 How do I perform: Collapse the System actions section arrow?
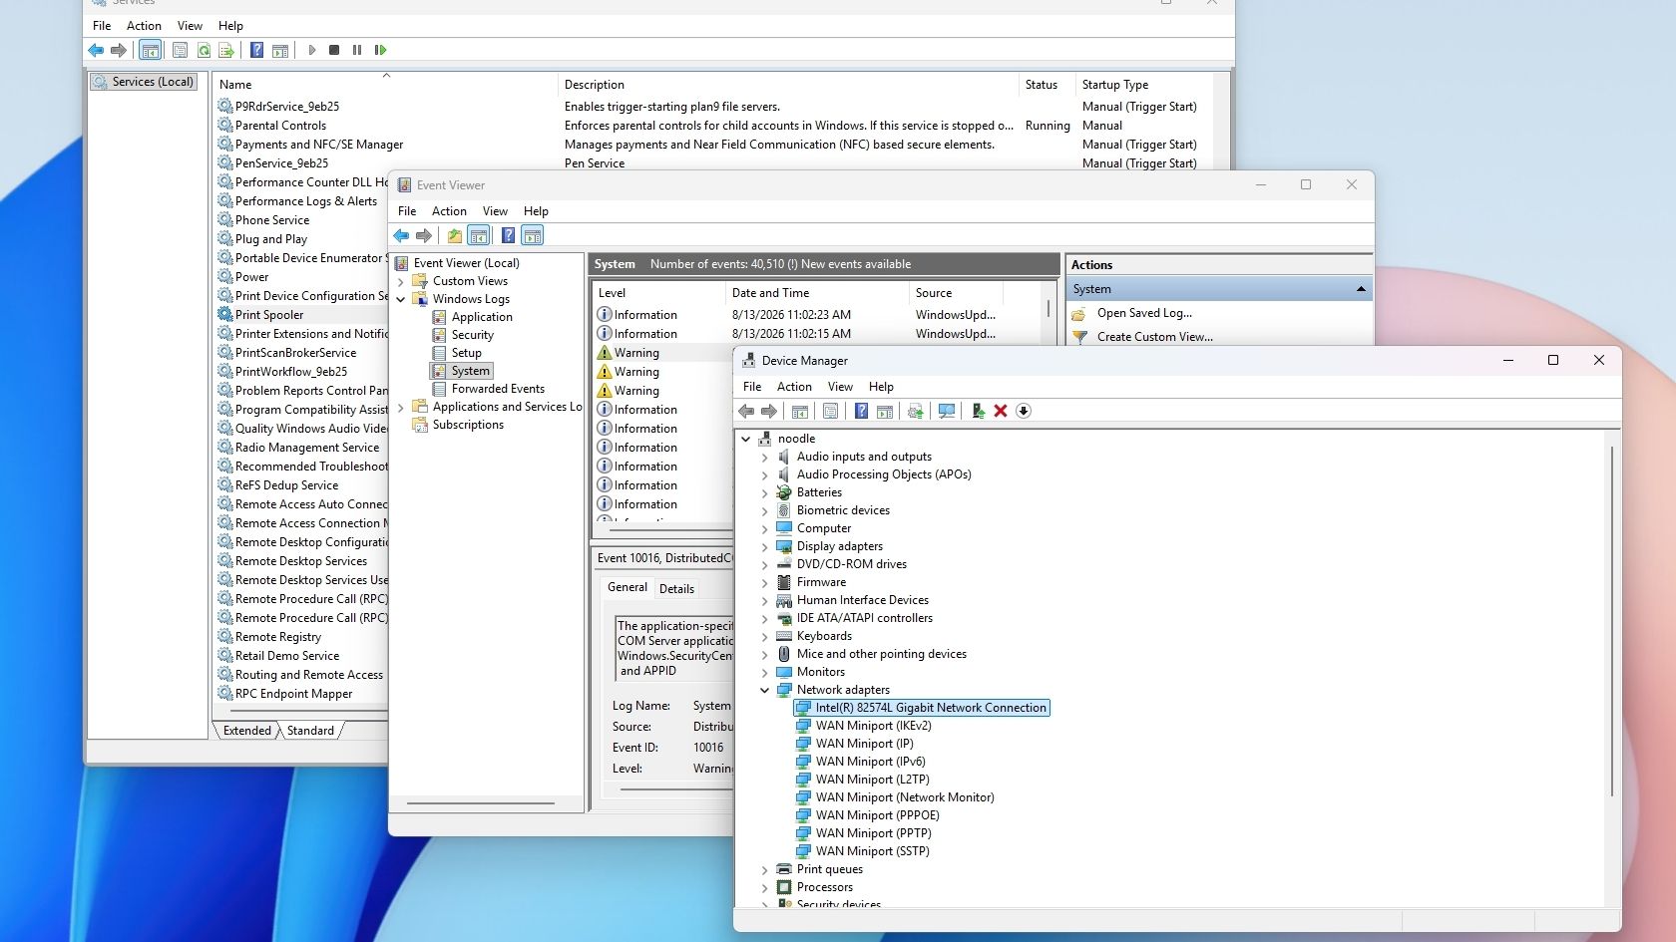[x=1361, y=289]
